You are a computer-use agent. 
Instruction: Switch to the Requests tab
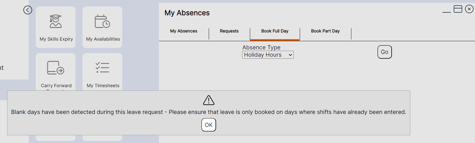pyautogui.click(x=229, y=31)
